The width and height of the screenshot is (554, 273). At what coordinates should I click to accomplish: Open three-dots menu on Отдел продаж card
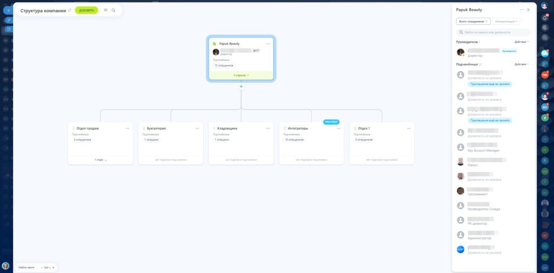[127, 129]
